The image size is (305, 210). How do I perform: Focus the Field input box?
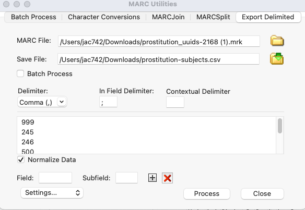point(55,178)
